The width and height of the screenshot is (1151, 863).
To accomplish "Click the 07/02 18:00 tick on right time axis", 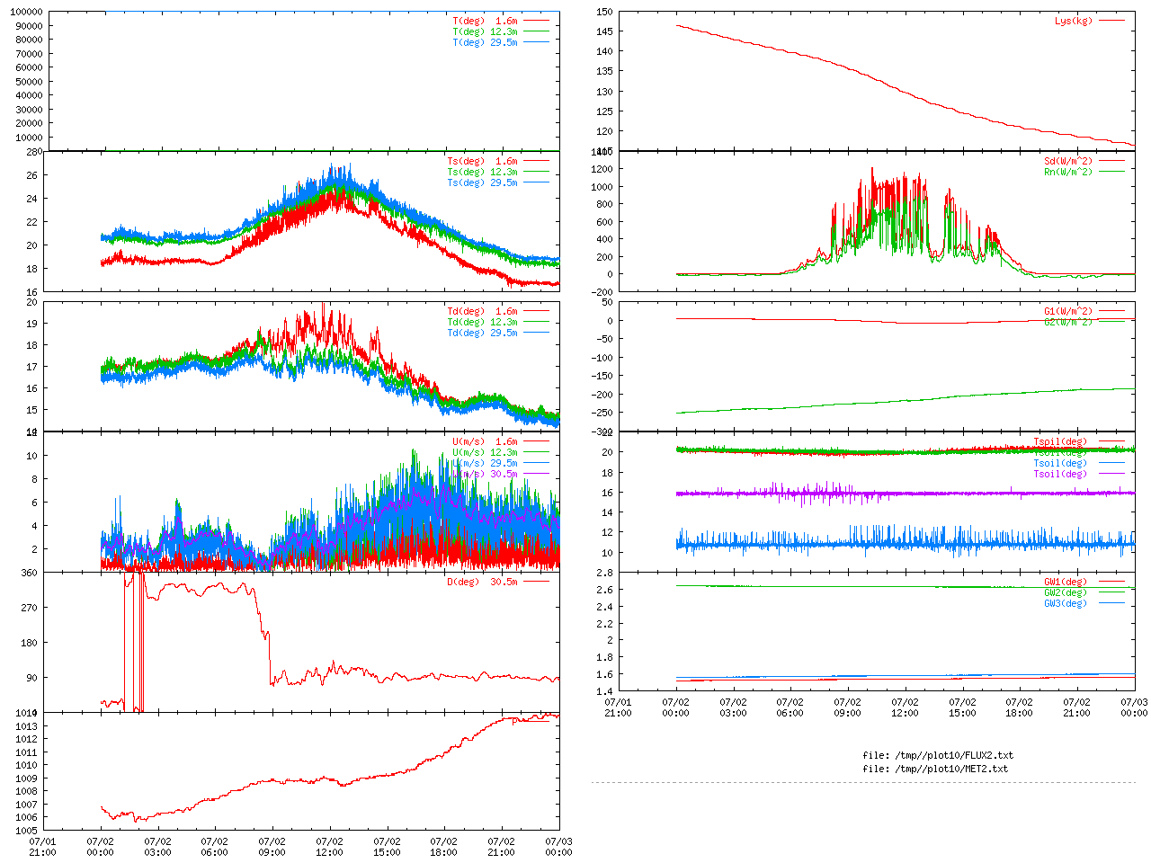I will (1019, 707).
